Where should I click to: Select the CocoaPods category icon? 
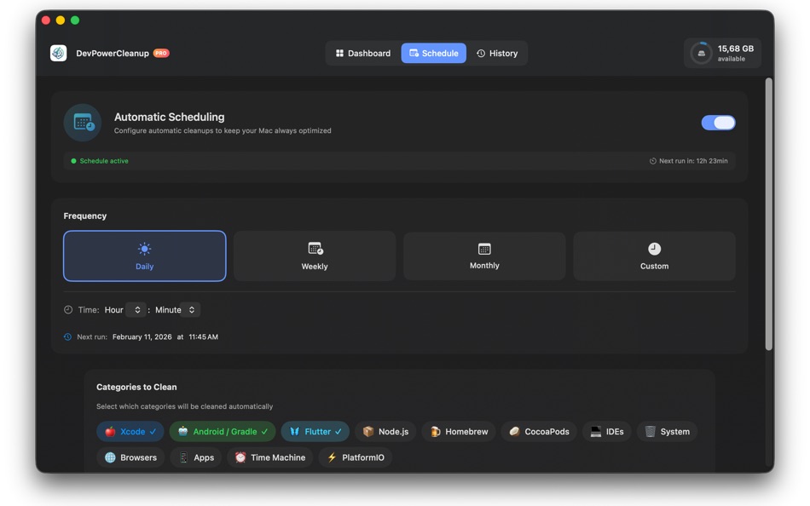pos(512,431)
